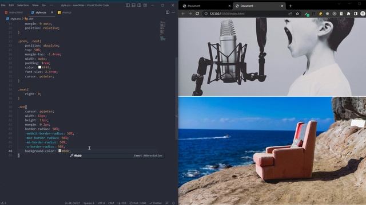Show more hidden menus via the ellipsis

coord(51,5)
